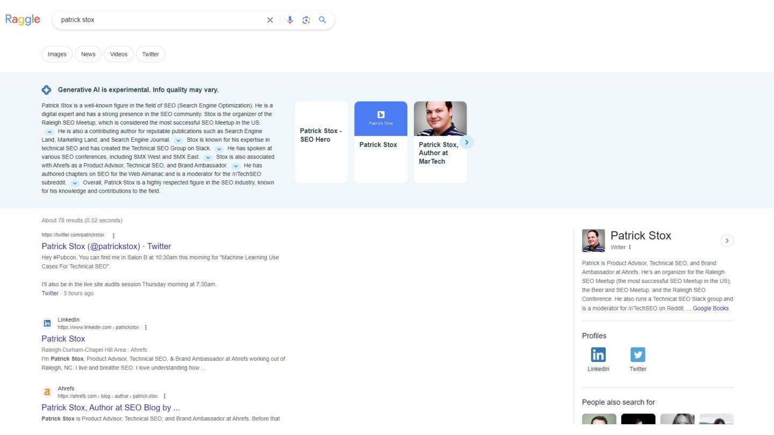The image size is (774, 435).
Task: Expand source after '/r/TechSEO subreddit'
Action: 75,183
